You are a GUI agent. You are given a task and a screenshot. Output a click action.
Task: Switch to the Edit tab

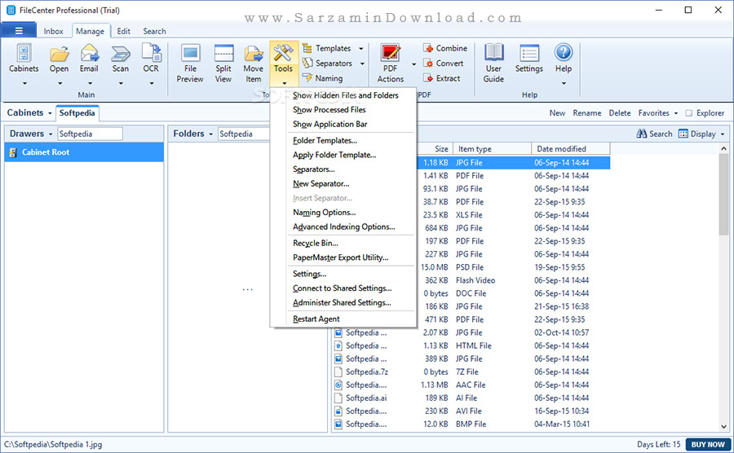[124, 31]
